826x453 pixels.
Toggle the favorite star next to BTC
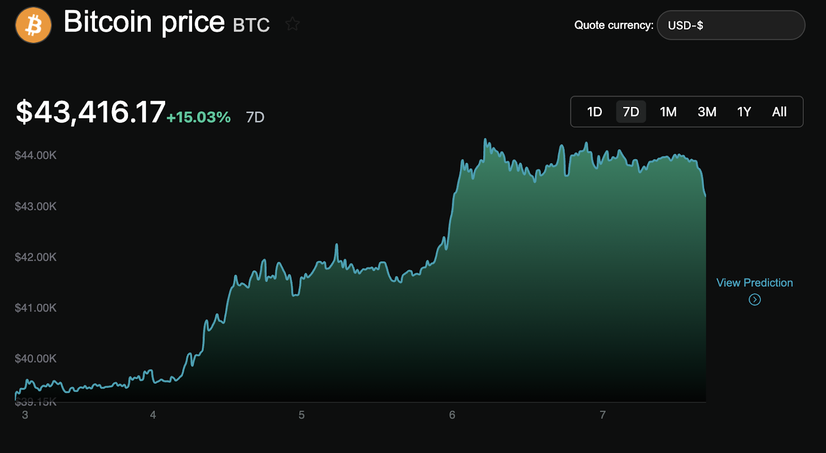[293, 24]
